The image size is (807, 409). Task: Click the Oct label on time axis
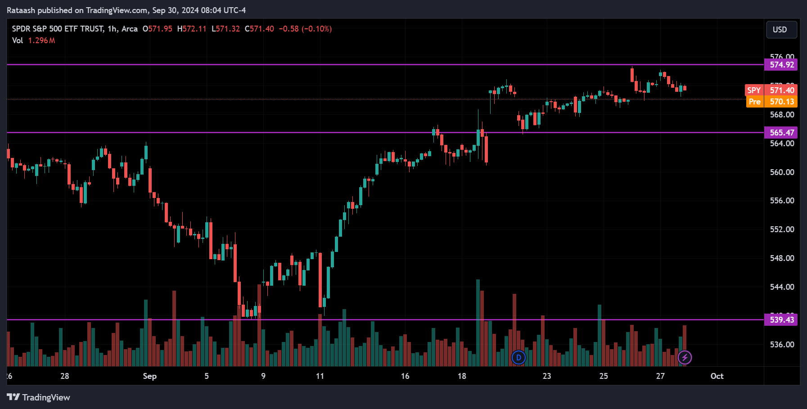(x=717, y=376)
